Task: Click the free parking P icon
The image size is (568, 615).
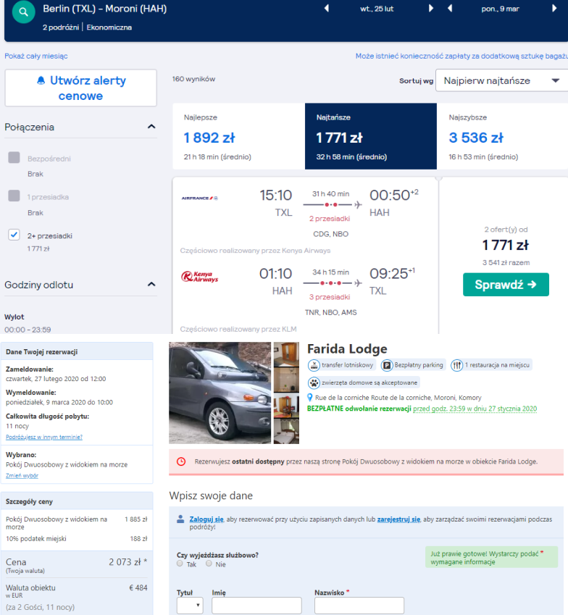Action: point(387,365)
